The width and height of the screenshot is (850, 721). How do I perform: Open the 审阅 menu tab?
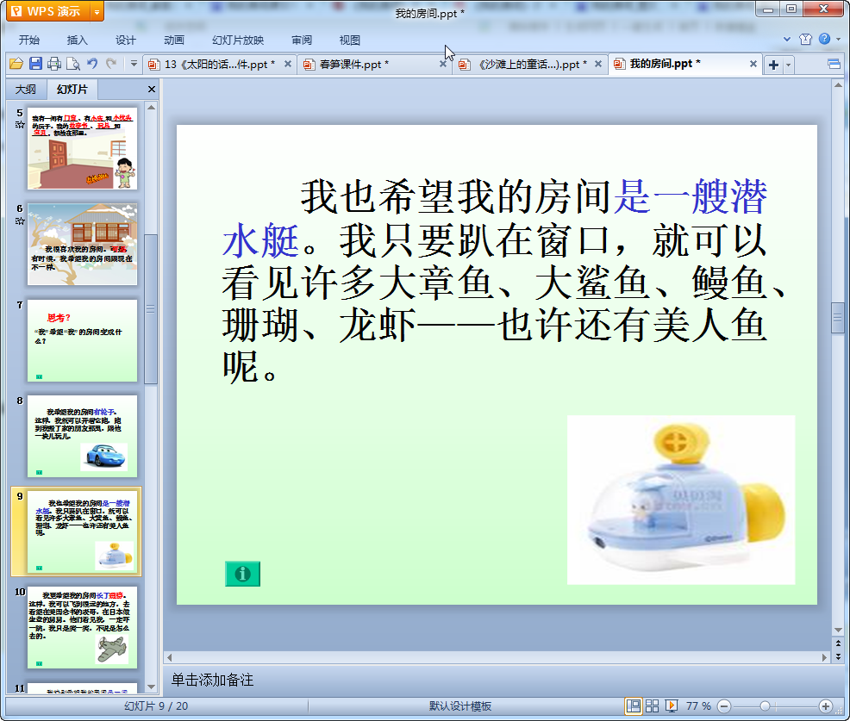point(302,40)
